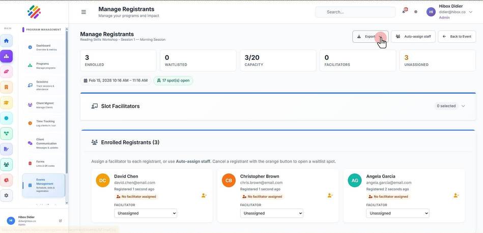Select the purple Program Management hierarchy icon
The height and width of the screenshot is (233, 483).
pos(6,57)
